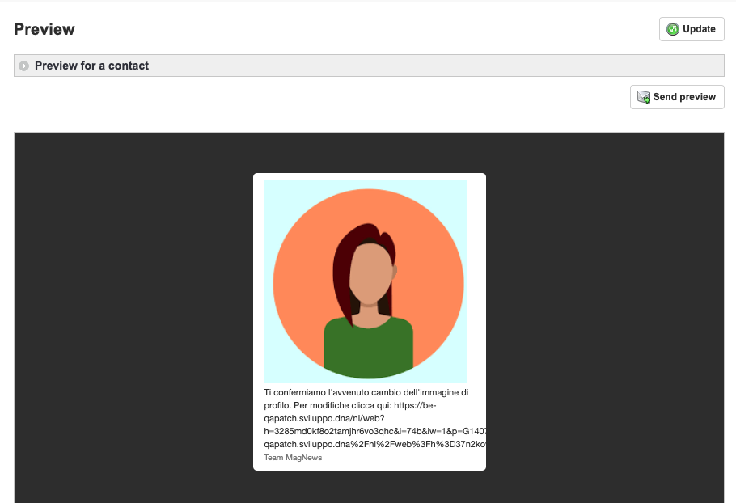
Task: Click the dark background right of message card
Action: (x=607, y=323)
